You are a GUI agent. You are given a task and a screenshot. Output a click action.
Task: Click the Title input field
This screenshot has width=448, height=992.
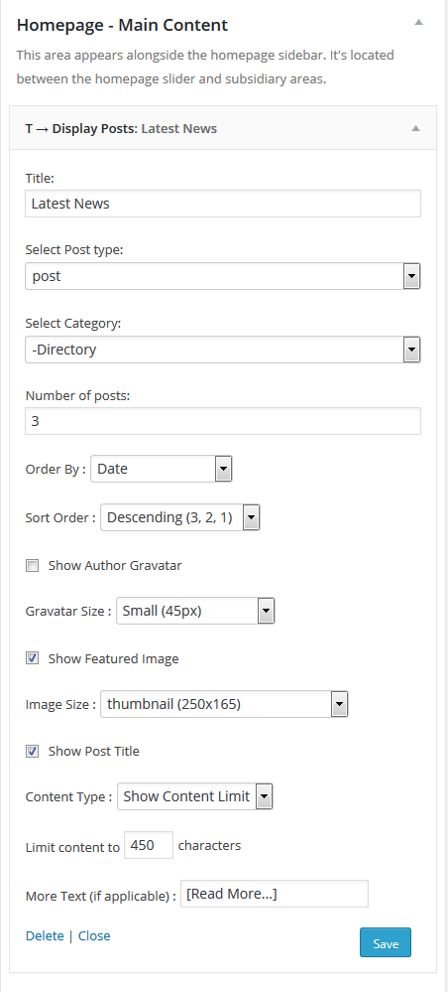click(x=222, y=204)
